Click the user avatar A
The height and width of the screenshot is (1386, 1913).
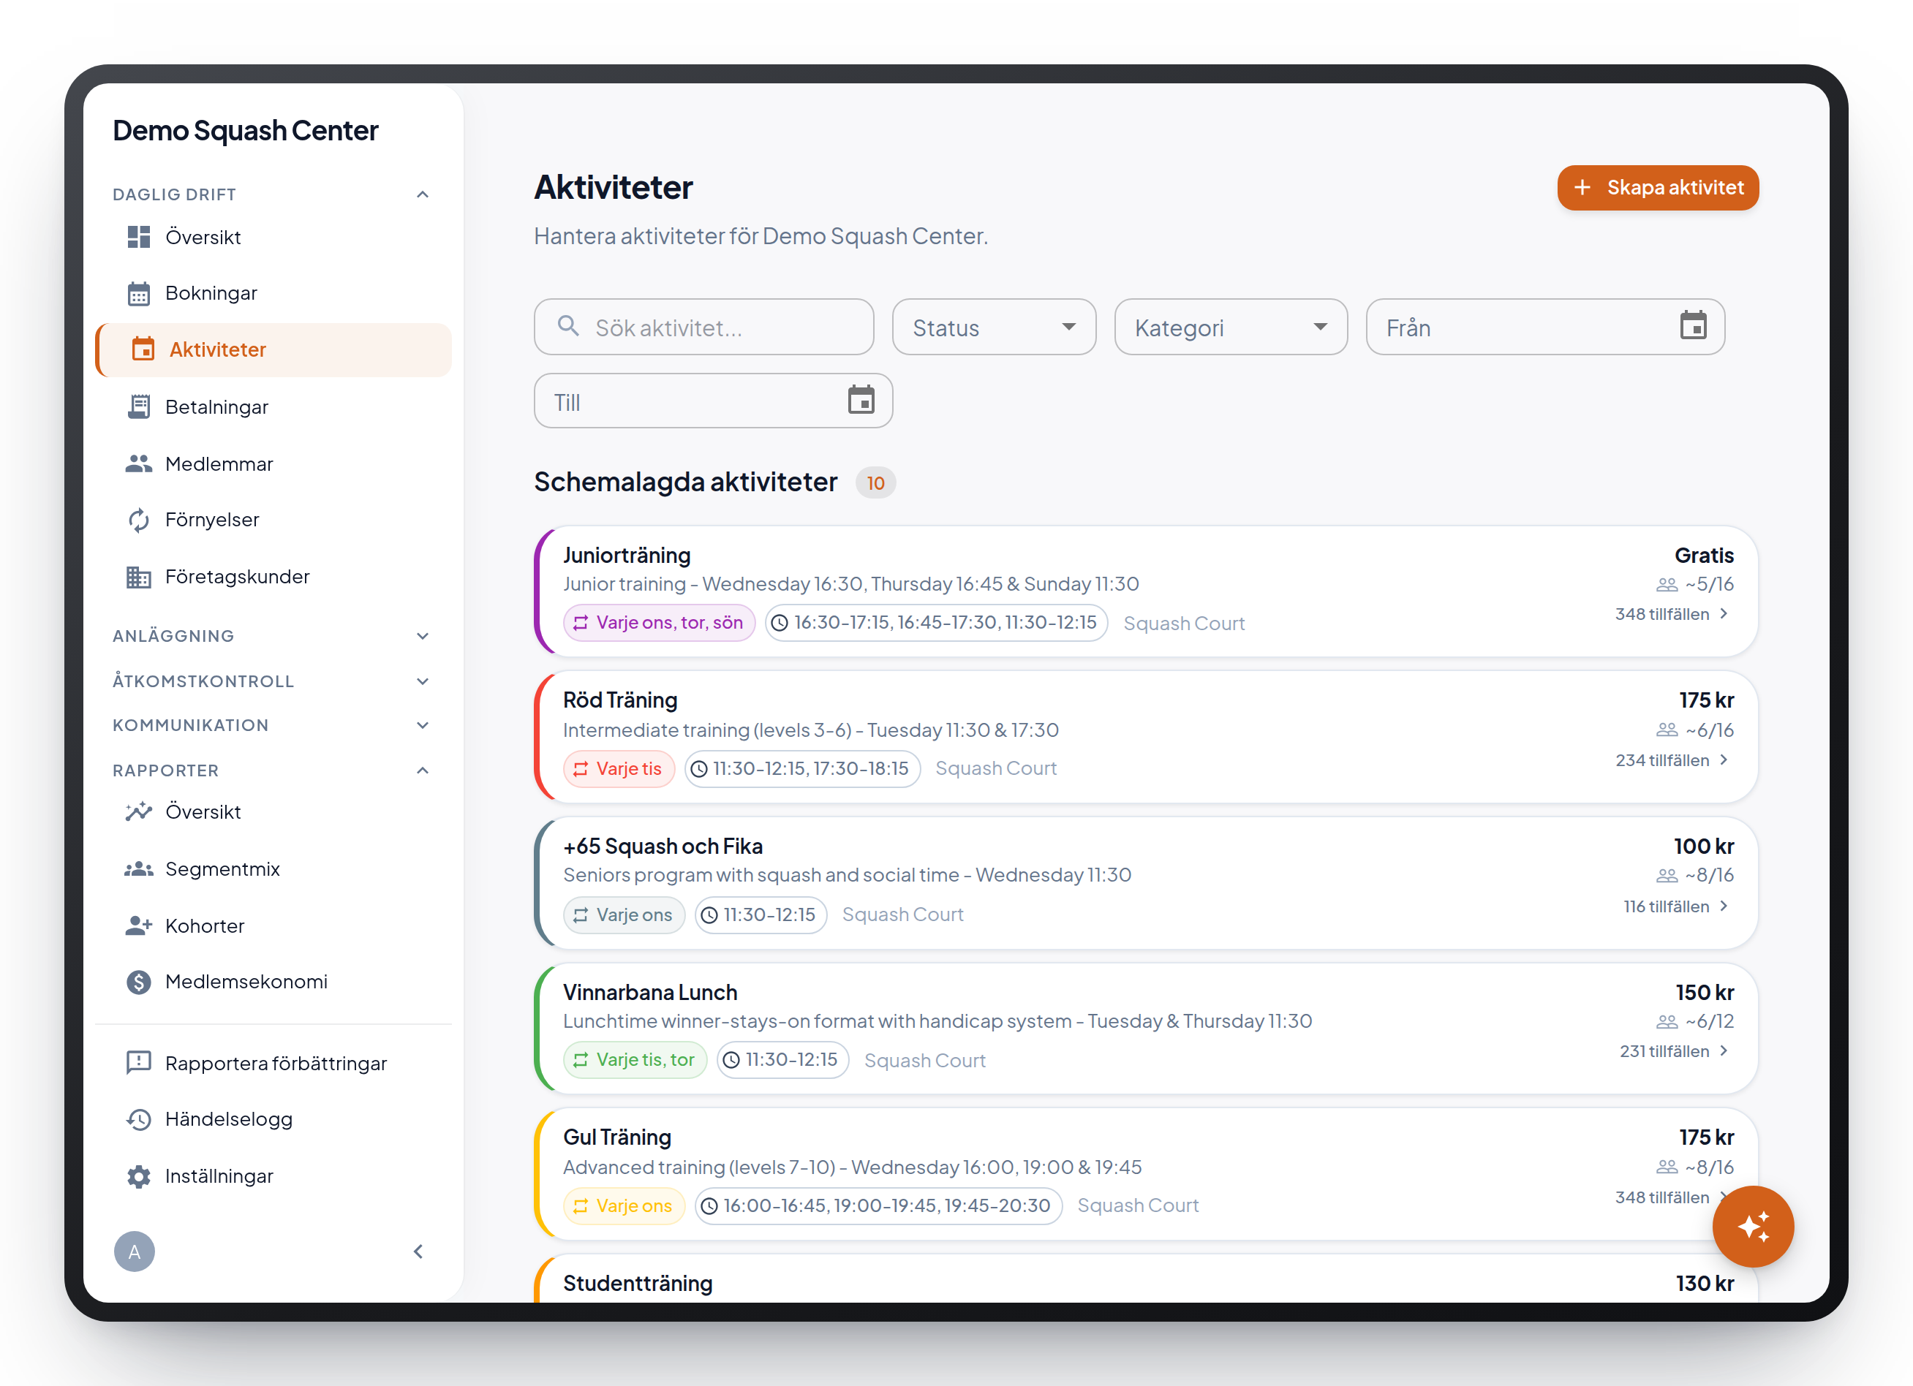click(134, 1251)
